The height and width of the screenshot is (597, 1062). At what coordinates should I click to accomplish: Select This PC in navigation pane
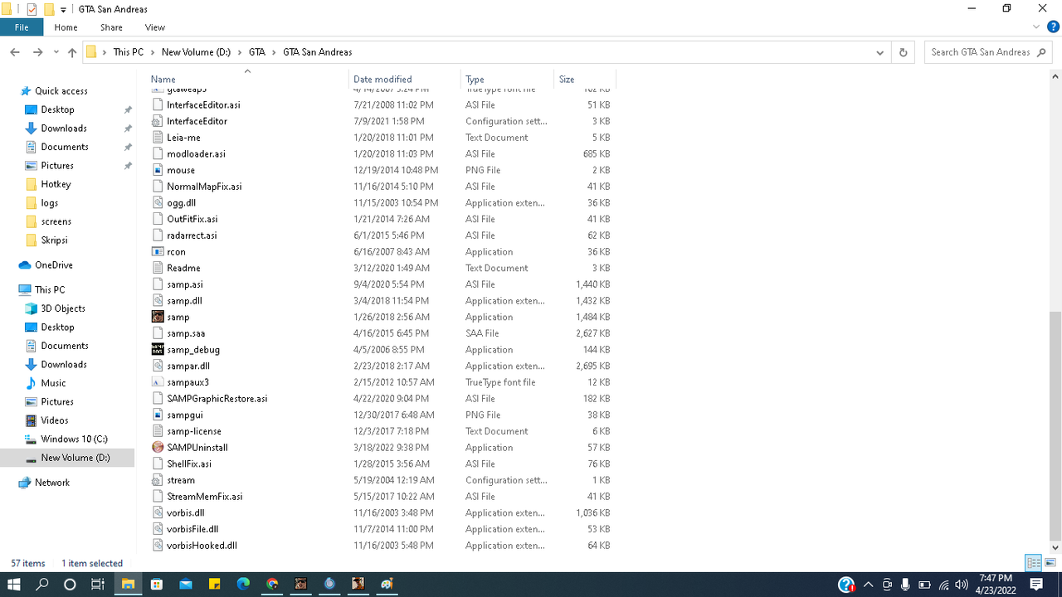click(49, 290)
